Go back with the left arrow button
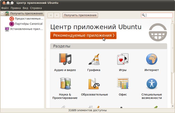Image resolution: width=175 pixels, height=113 pixels. click(x=51, y=15)
